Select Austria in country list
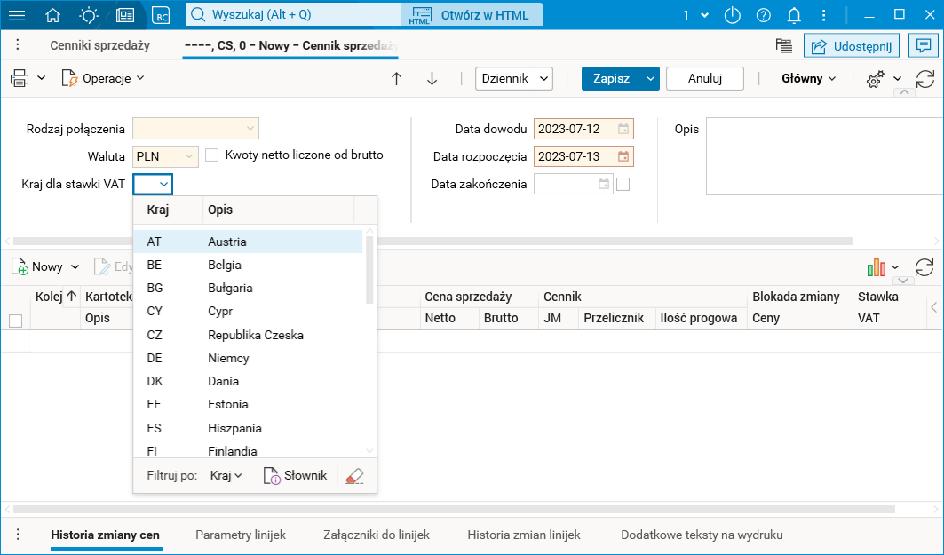 click(248, 242)
